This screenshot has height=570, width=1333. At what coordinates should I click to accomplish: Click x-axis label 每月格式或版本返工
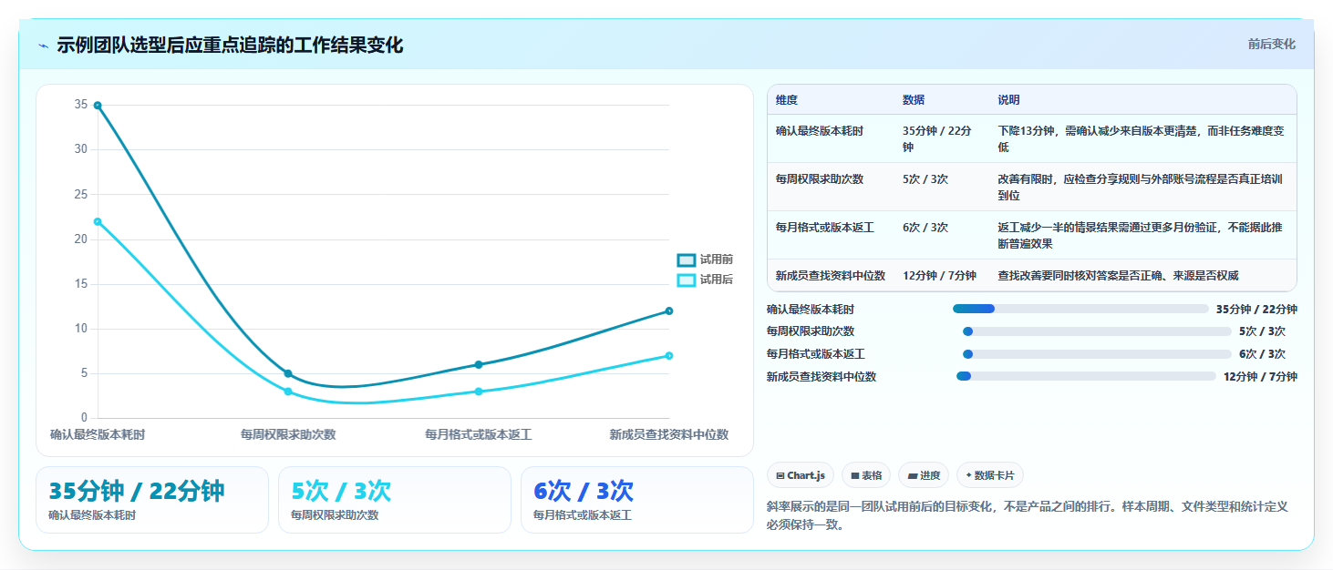[x=479, y=435]
